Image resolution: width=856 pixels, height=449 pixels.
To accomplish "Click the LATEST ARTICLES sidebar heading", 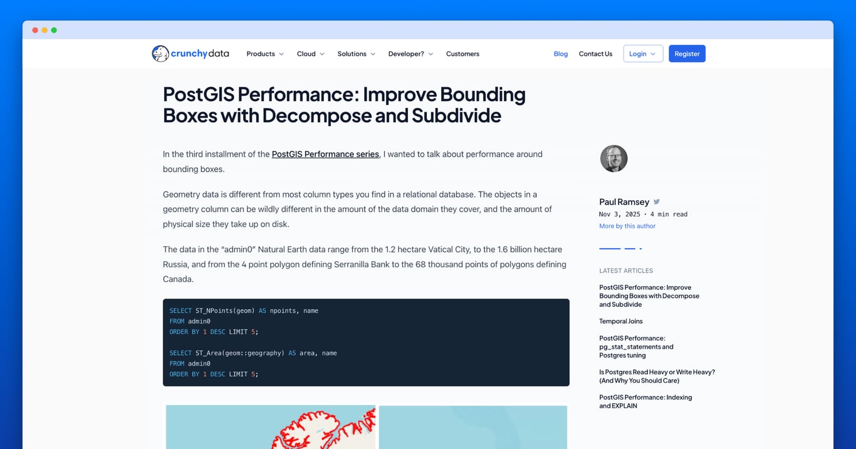I will (x=626, y=271).
